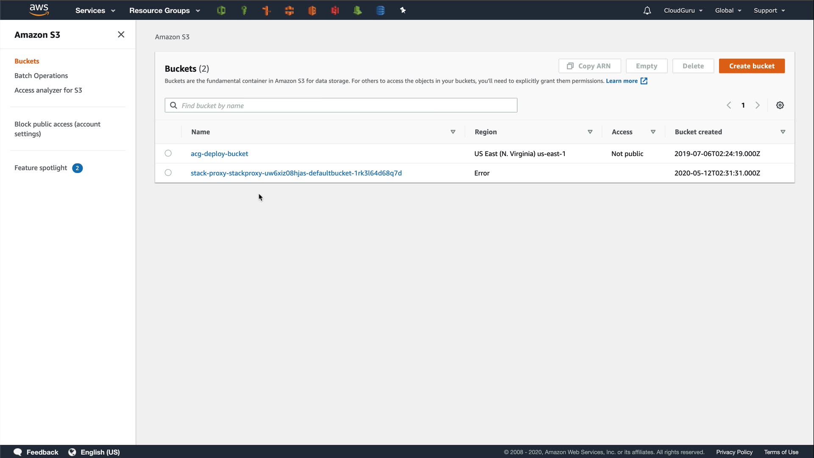Open the blue DynamoDB shortcut icon

pos(380,11)
